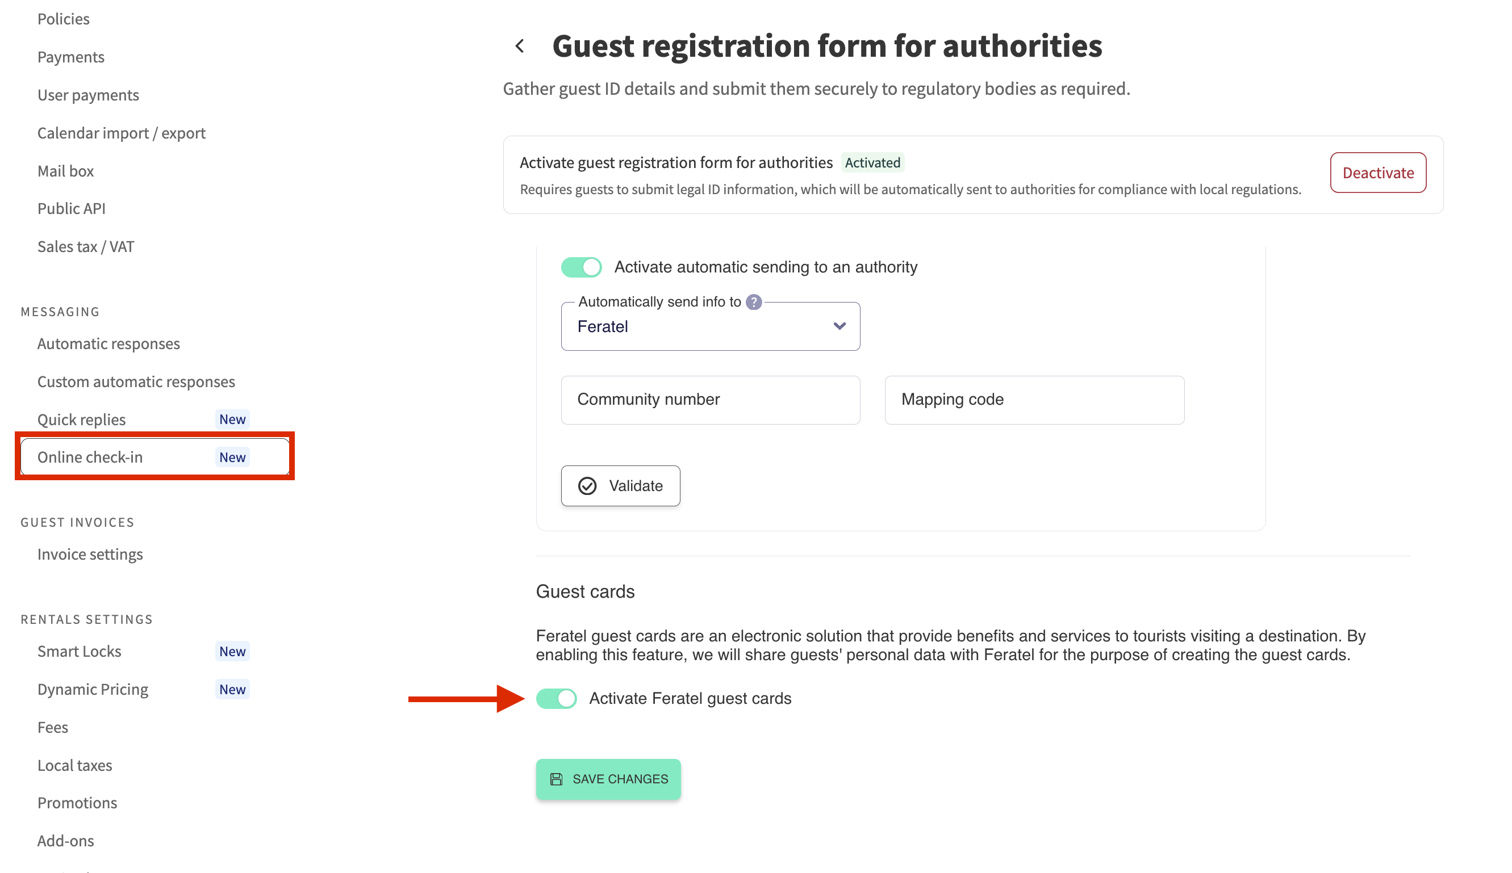Click the Community number field
The height and width of the screenshot is (873, 1512).
click(711, 400)
